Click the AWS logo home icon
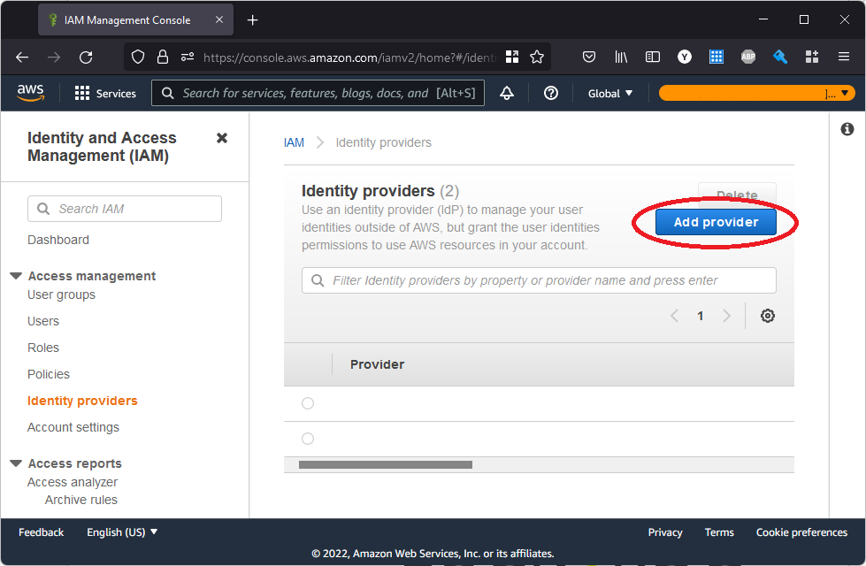Screen dimensions: 866x566 [30, 93]
